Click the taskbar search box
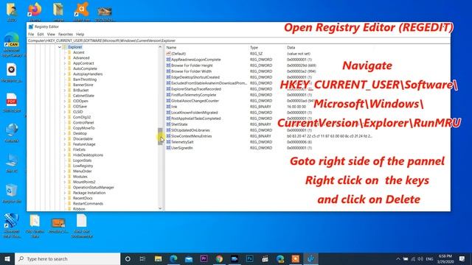Viewport: 472px width, 265px height. click(67, 258)
